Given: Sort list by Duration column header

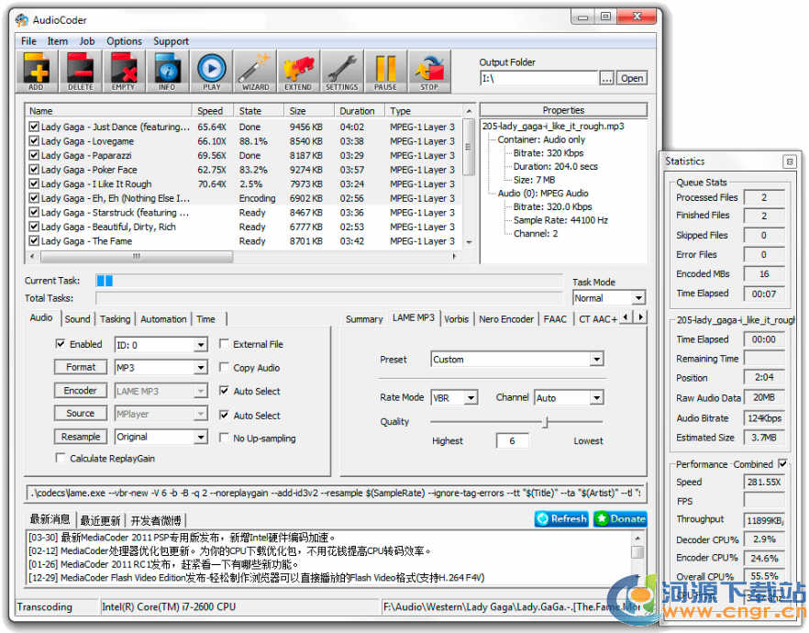Looking at the screenshot, I should click(358, 111).
